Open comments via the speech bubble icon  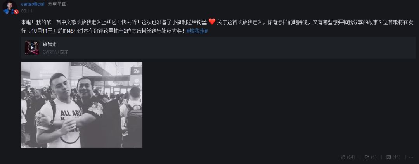(x=388, y=157)
